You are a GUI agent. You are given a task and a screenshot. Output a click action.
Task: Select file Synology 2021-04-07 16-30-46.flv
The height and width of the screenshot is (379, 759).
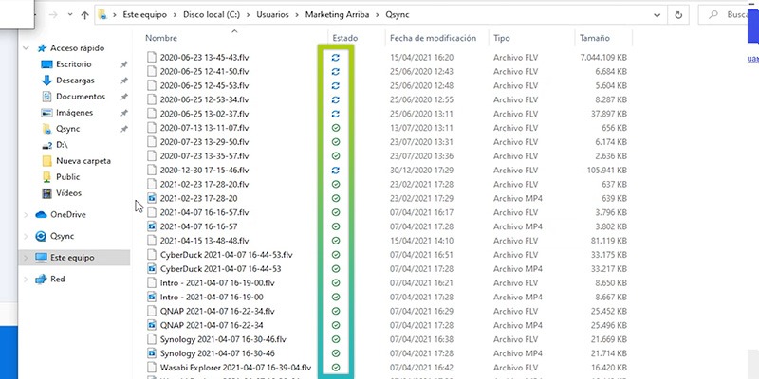[223, 339]
